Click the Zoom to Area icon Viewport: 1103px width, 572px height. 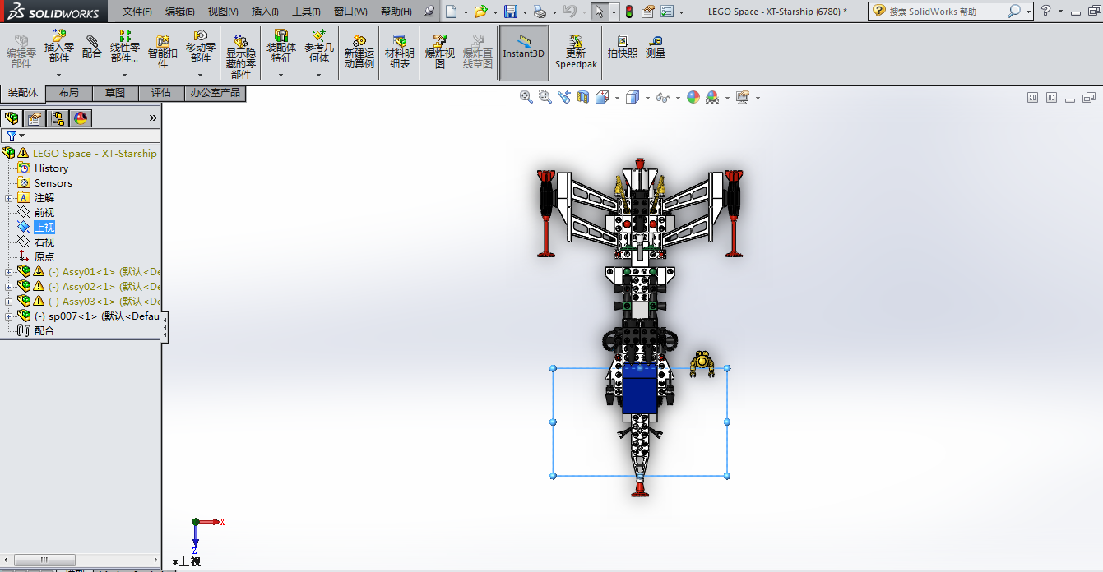[x=545, y=97]
